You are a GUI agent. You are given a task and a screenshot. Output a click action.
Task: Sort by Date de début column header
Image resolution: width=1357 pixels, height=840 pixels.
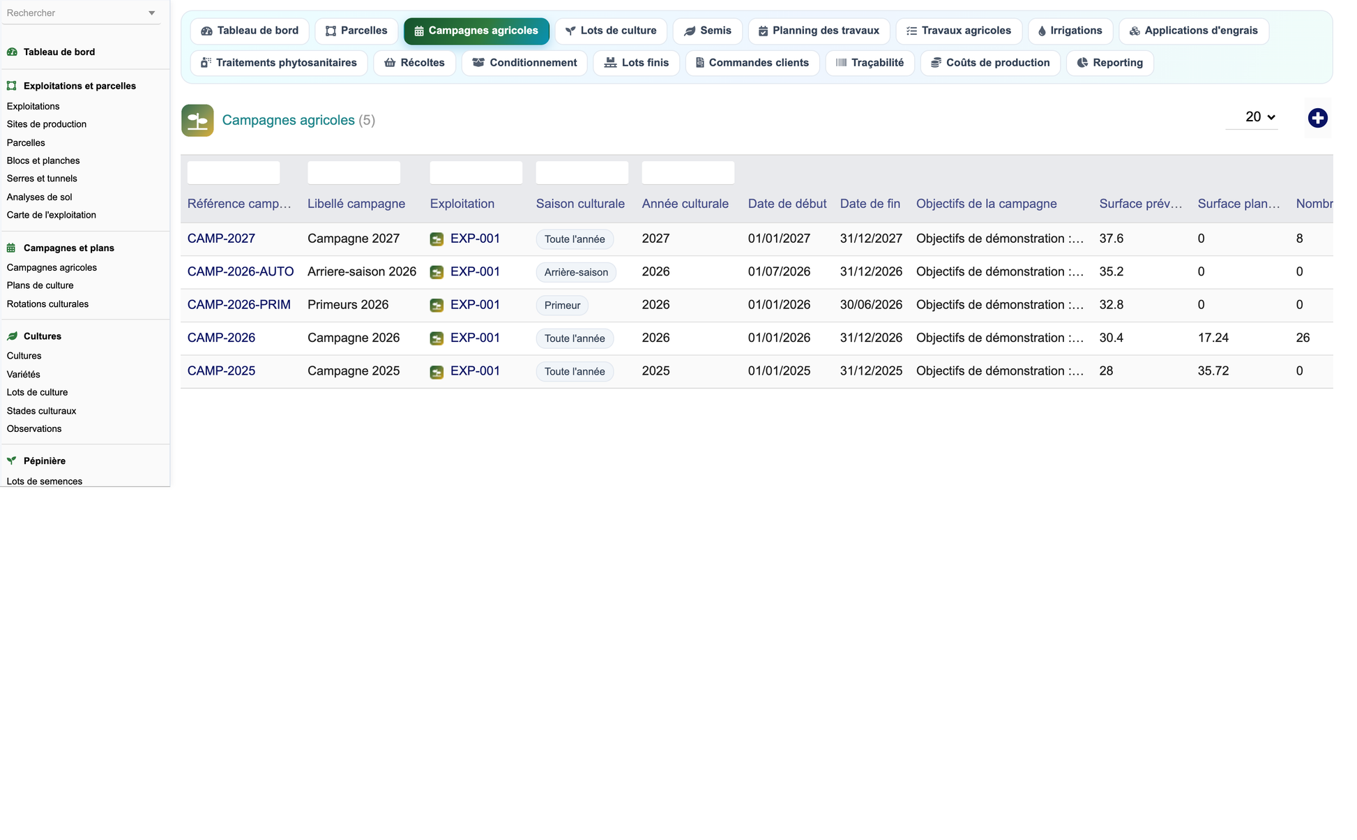pos(787,204)
